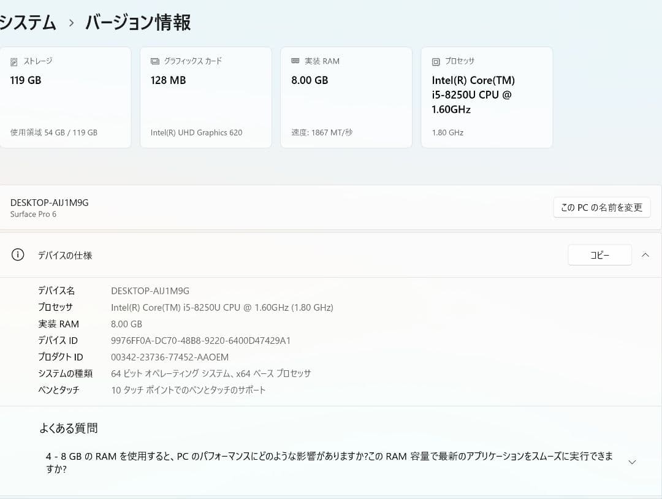Click the DESKTOP-AIJ1M9G device name
The height and width of the screenshot is (499, 662).
50,202
